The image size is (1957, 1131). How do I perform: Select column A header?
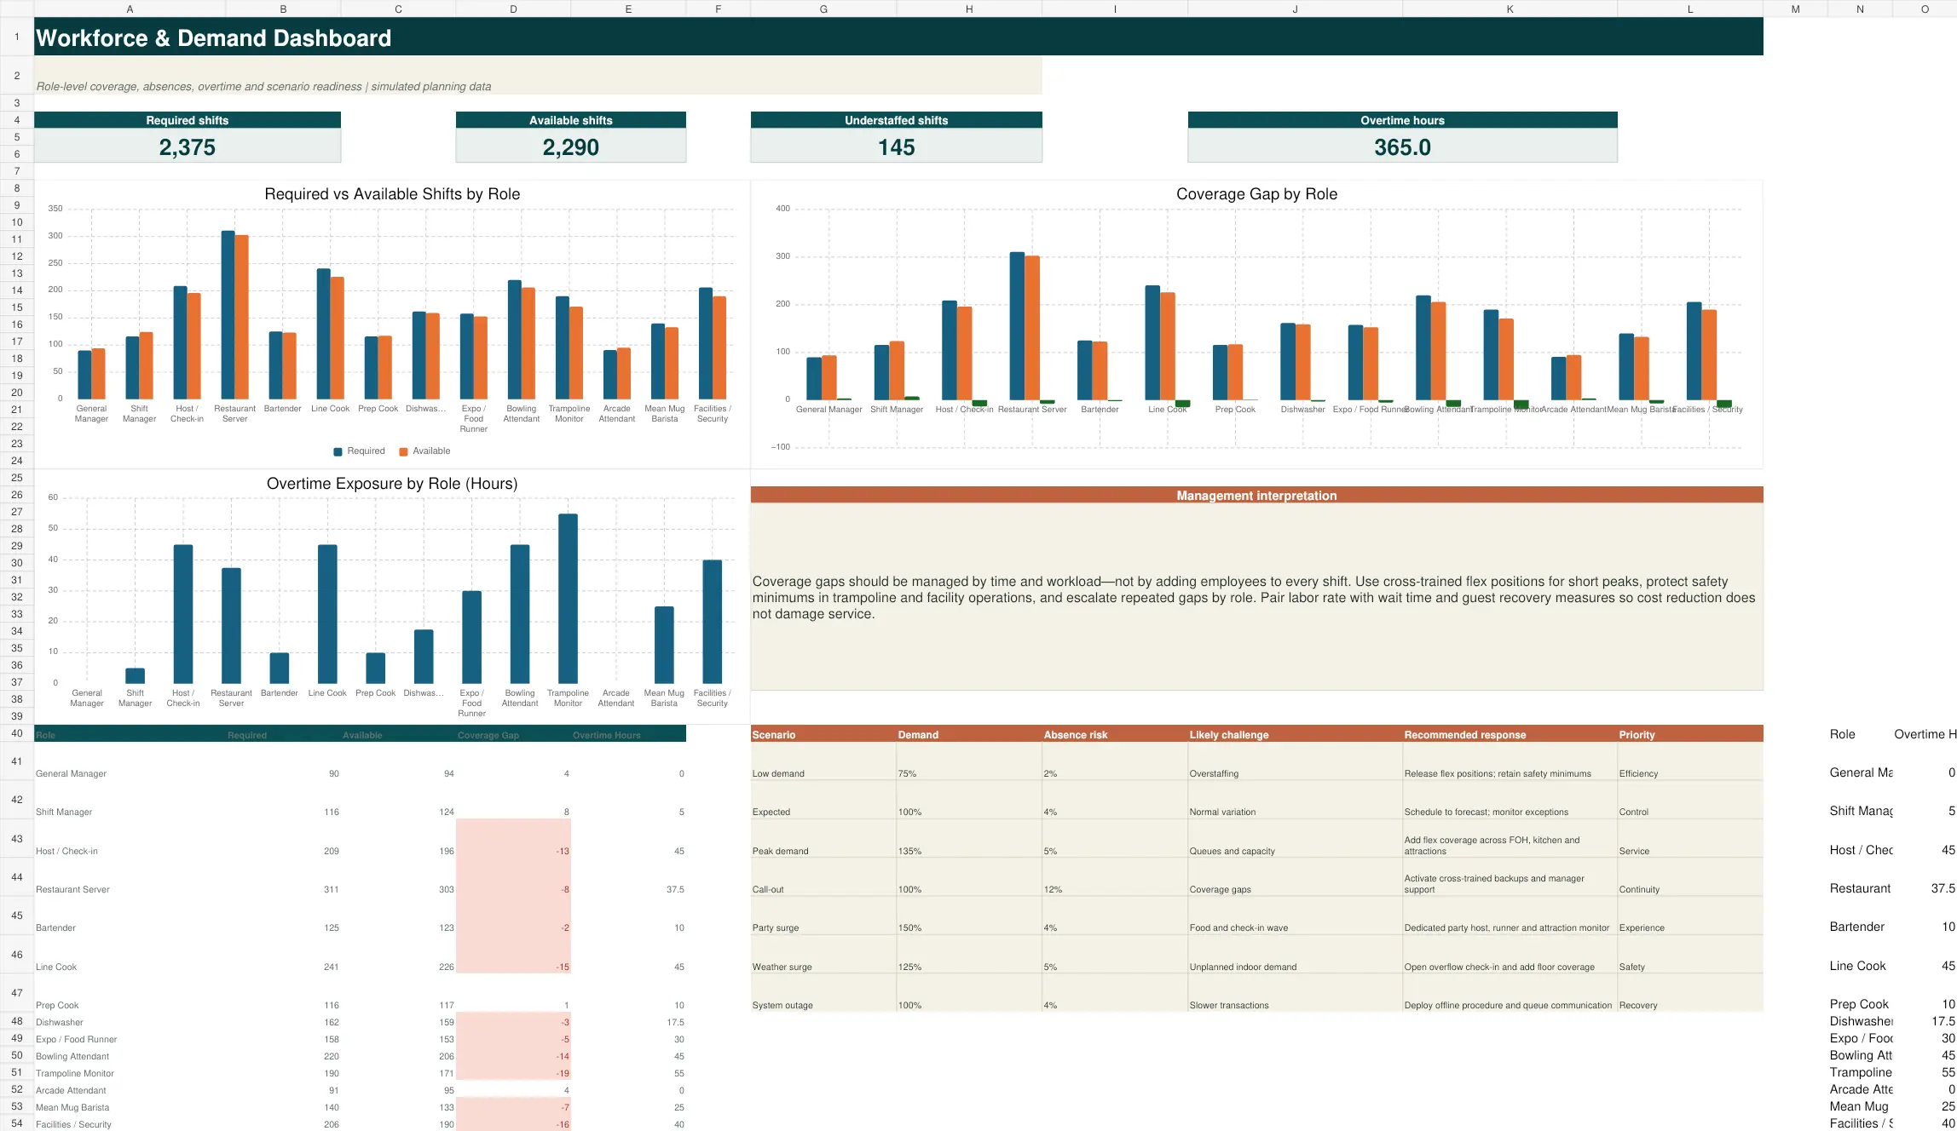coord(130,9)
